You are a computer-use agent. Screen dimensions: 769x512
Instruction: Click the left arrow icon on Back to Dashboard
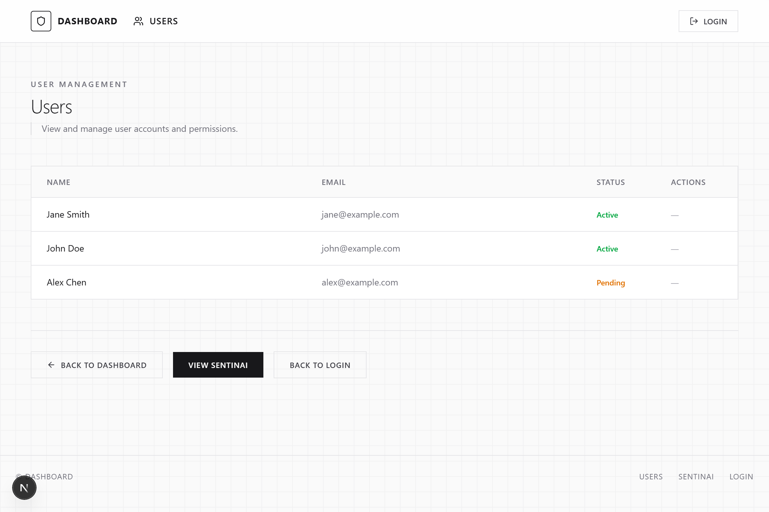51,365
